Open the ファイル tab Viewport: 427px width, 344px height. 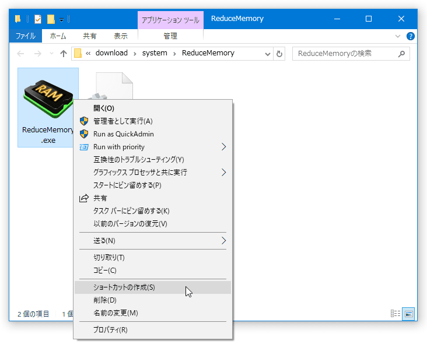tap(25, 36)
